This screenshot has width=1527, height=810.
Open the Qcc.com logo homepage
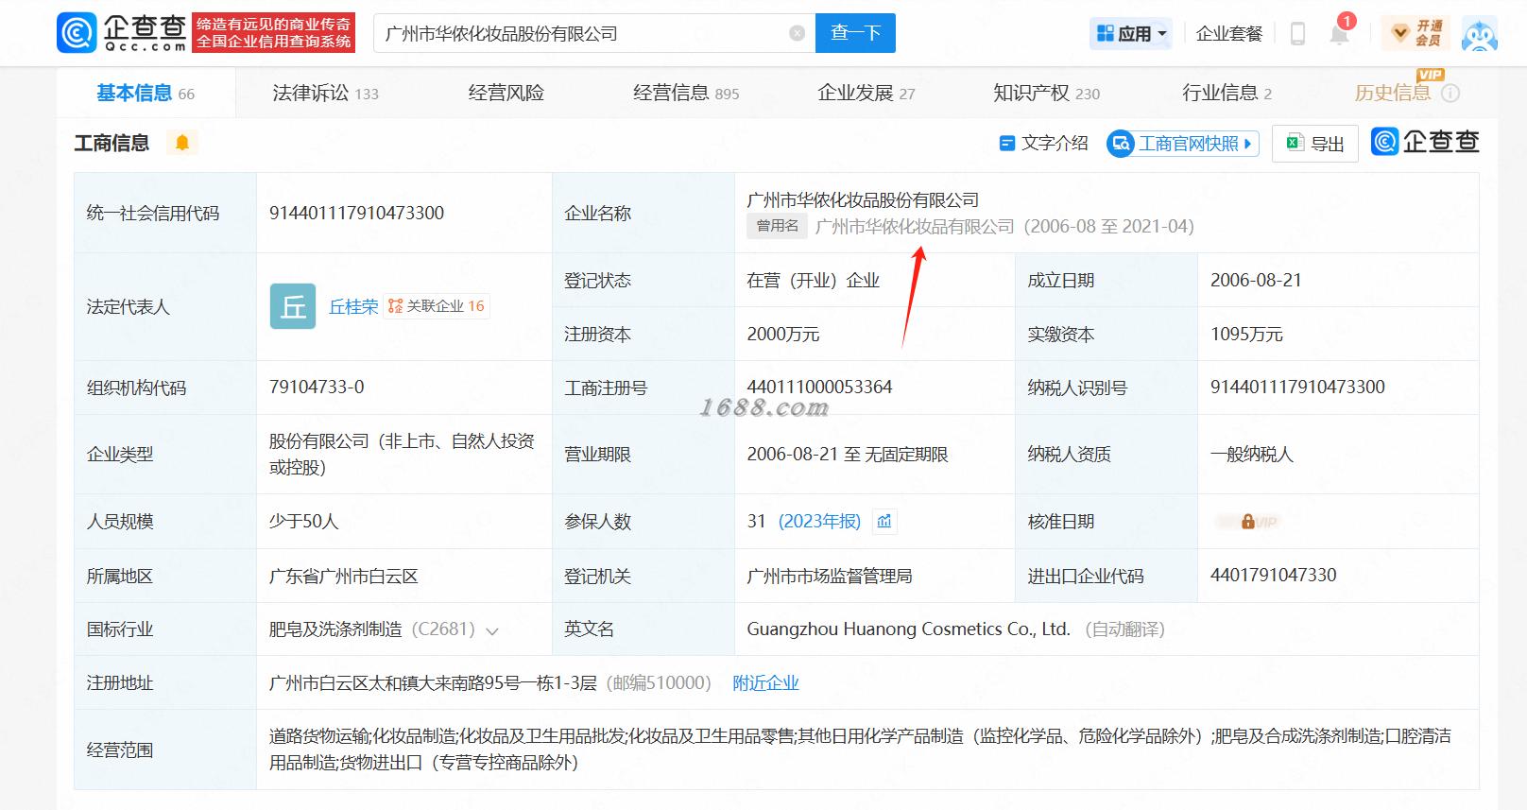pos(123,33)
